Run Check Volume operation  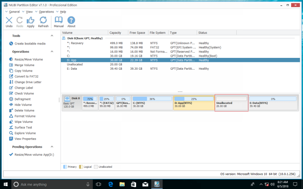pyautogui.click(x=21, y=93)
